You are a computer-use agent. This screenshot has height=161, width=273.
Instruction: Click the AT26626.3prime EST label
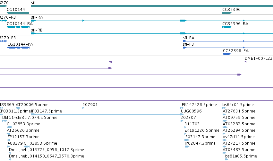[23, 130]
